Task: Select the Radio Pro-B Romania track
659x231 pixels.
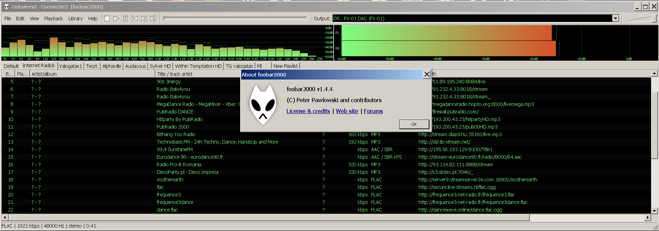Action: point(326,165)
